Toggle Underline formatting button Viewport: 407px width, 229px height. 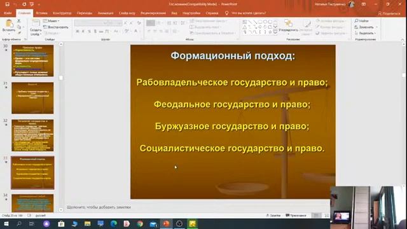click(x=89, y=31)
